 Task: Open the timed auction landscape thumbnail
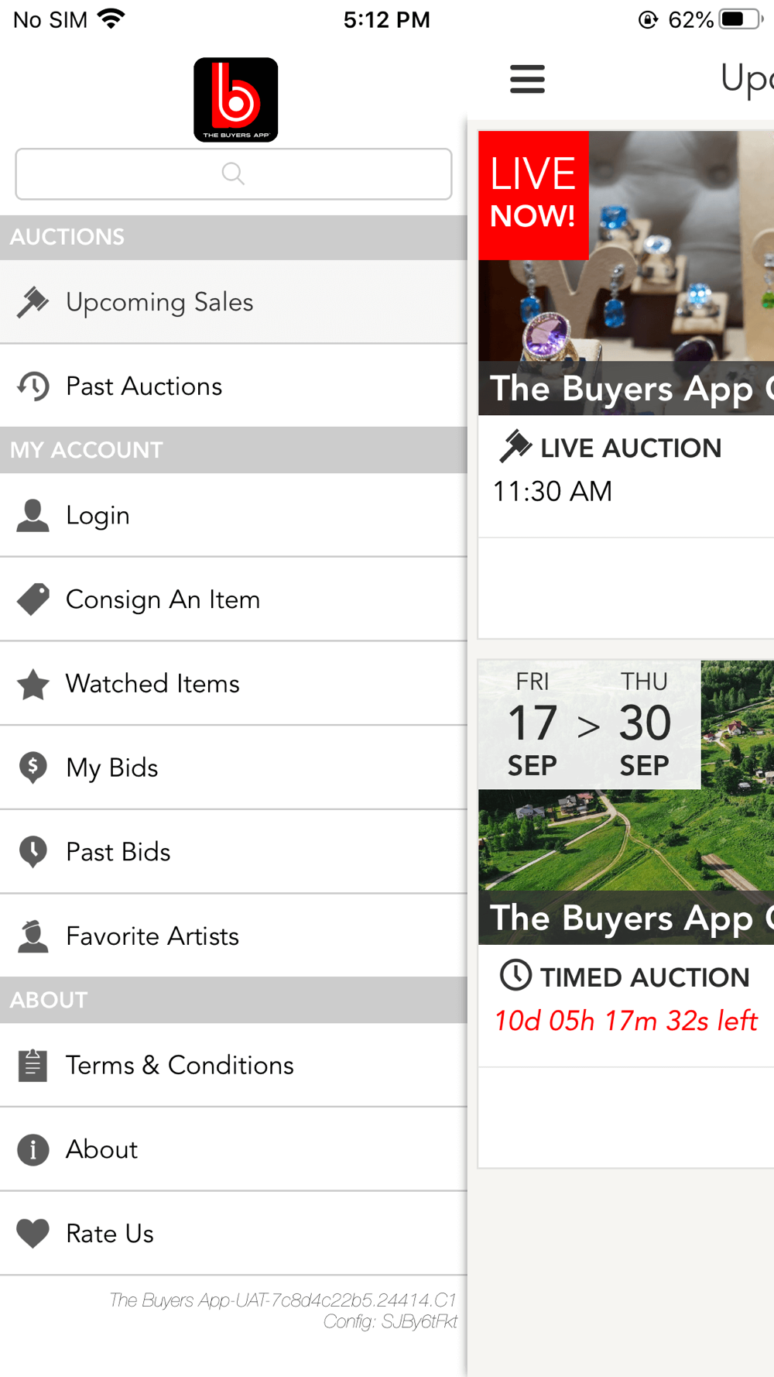pos(626,802)
